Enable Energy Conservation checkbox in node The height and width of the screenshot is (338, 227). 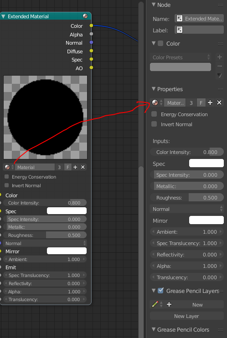coord(7,177)
